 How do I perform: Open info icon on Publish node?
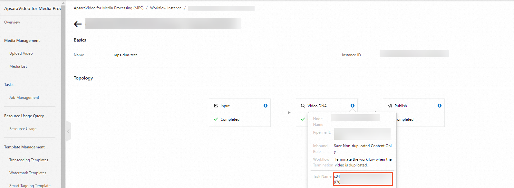pos(440,106)
